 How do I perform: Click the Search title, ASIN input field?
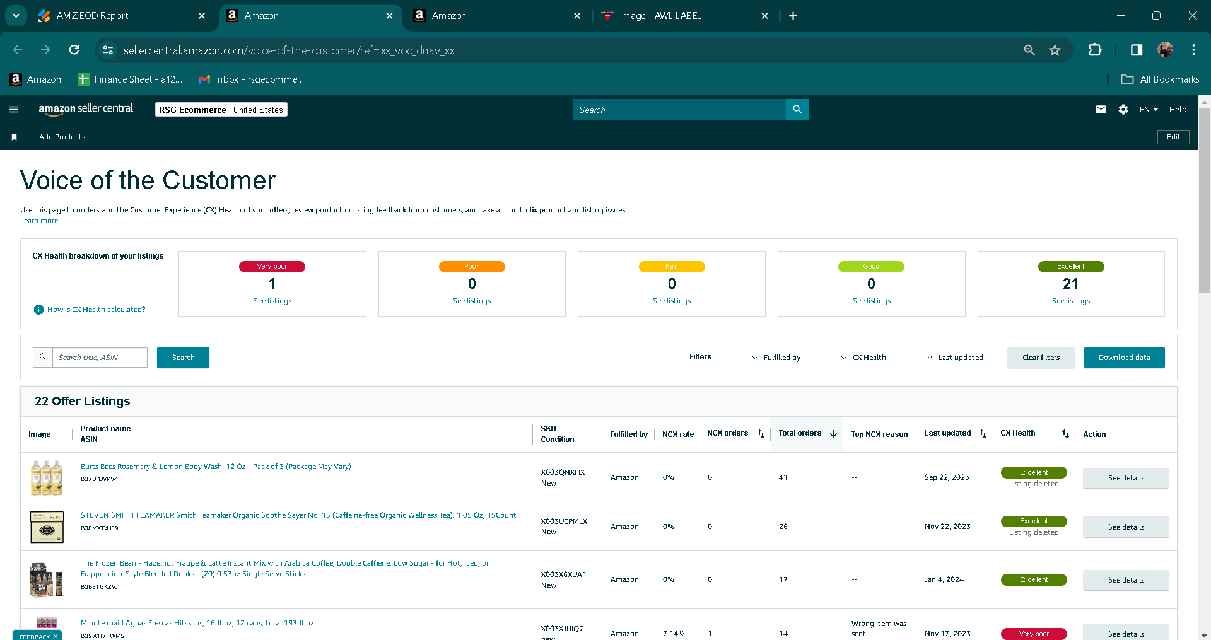click(100, 358)
